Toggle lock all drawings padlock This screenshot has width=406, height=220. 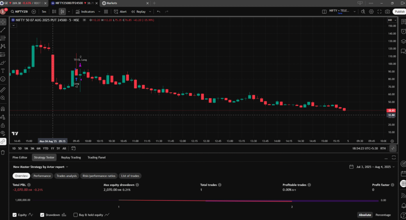point(3,125)
